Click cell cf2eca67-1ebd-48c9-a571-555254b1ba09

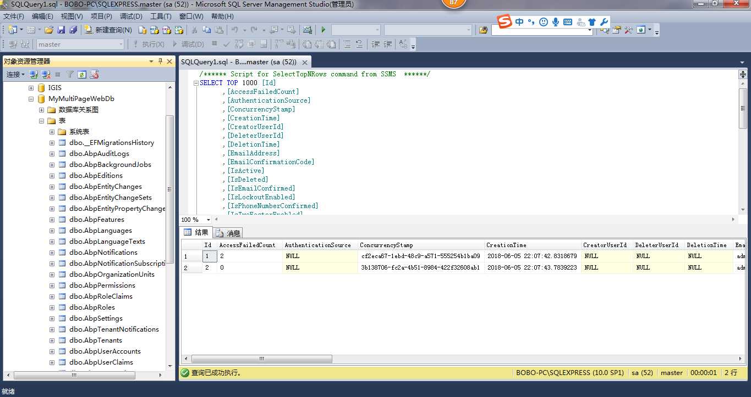pos(421,256)
